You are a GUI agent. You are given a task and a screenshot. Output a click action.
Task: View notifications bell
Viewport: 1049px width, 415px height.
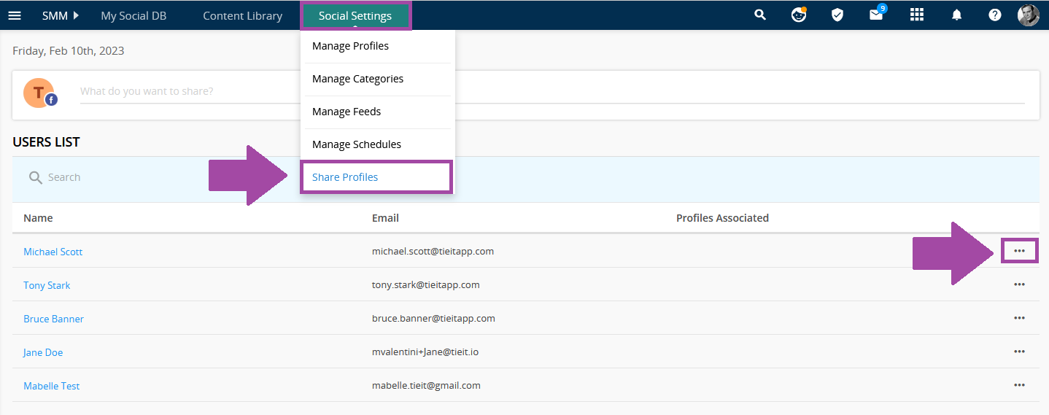click(957, 15)
